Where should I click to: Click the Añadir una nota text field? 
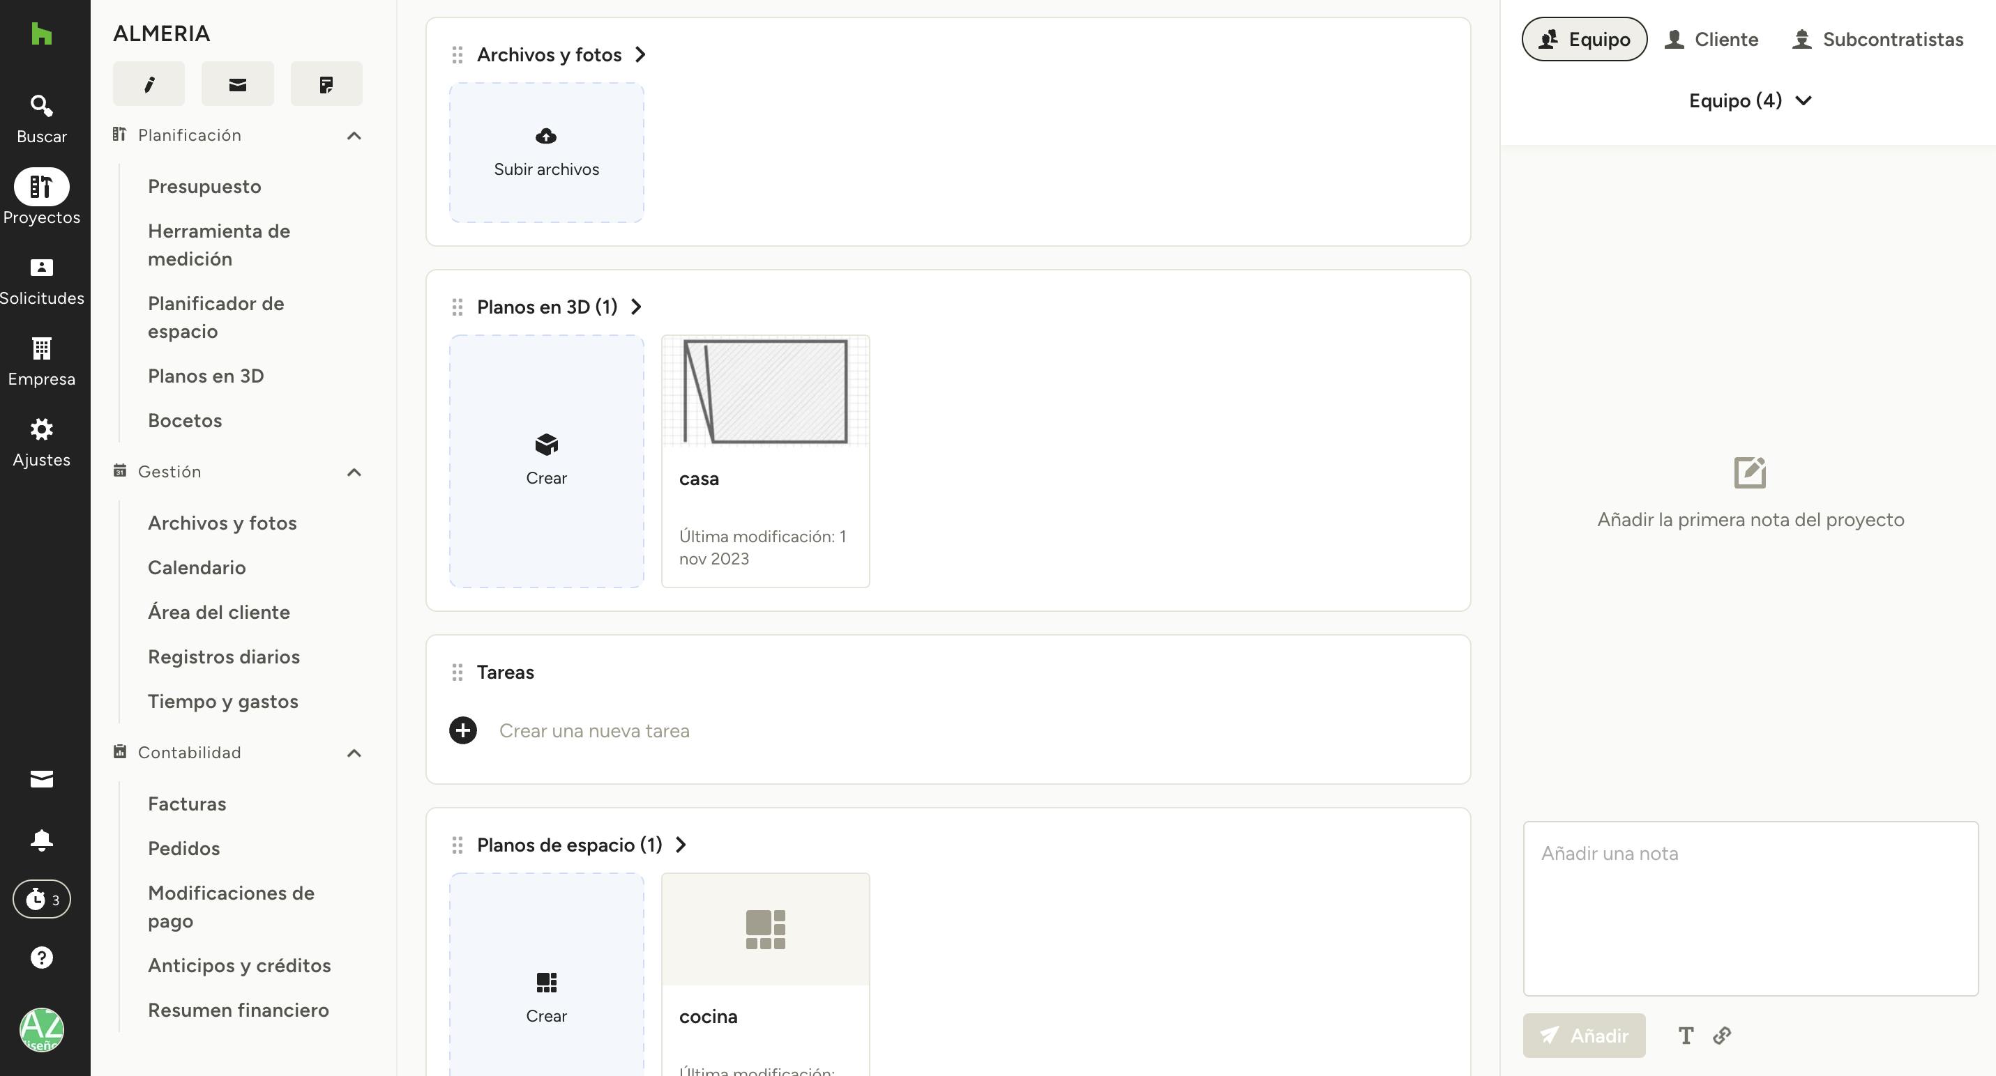(1750, 907)
